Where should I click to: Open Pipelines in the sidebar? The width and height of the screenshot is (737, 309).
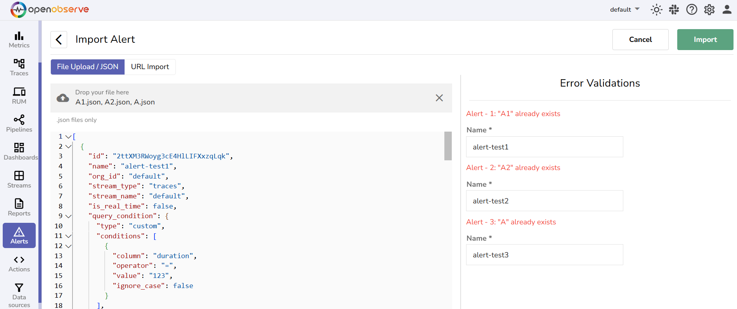pyautogui.click(x=19, y=123)
